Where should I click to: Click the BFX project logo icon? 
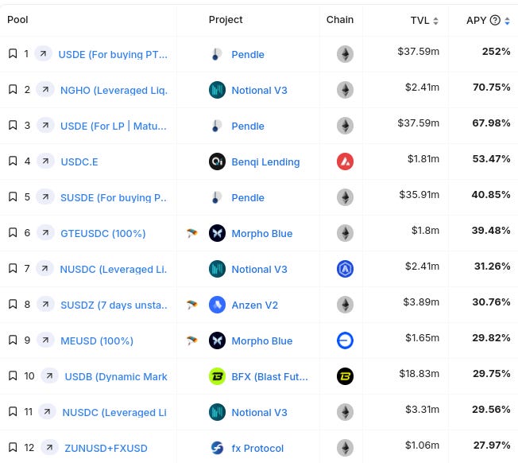click(217, 376)
